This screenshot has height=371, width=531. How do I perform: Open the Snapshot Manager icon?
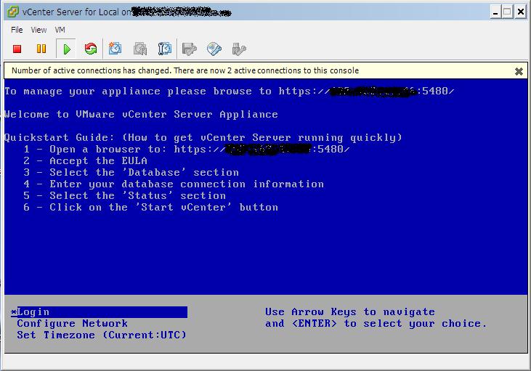(x=165, y=49)
